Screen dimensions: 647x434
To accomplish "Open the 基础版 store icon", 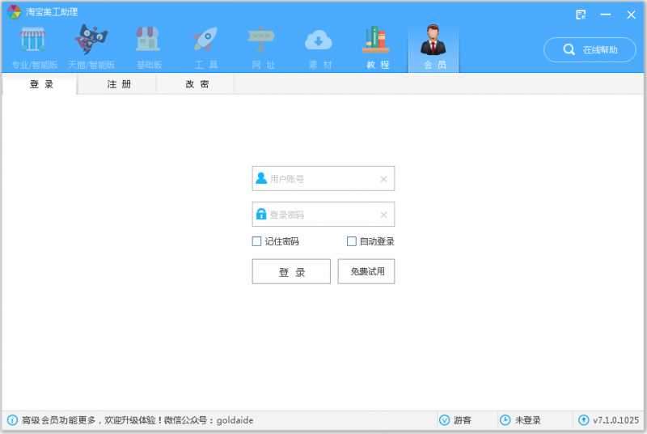I will tap(148, 39).
